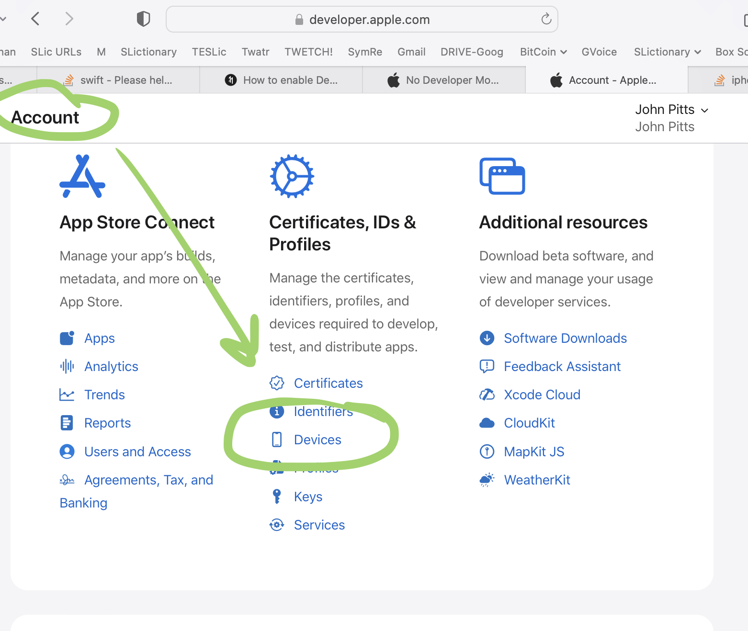748x631 pixels.
Task: Open the Xcode Cloud link
Action: click(542, 394)
